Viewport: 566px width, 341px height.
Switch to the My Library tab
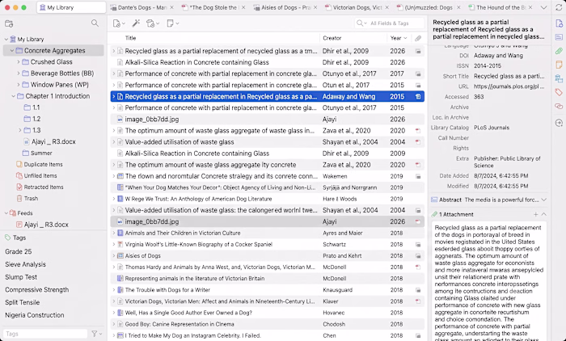[71, 7]
